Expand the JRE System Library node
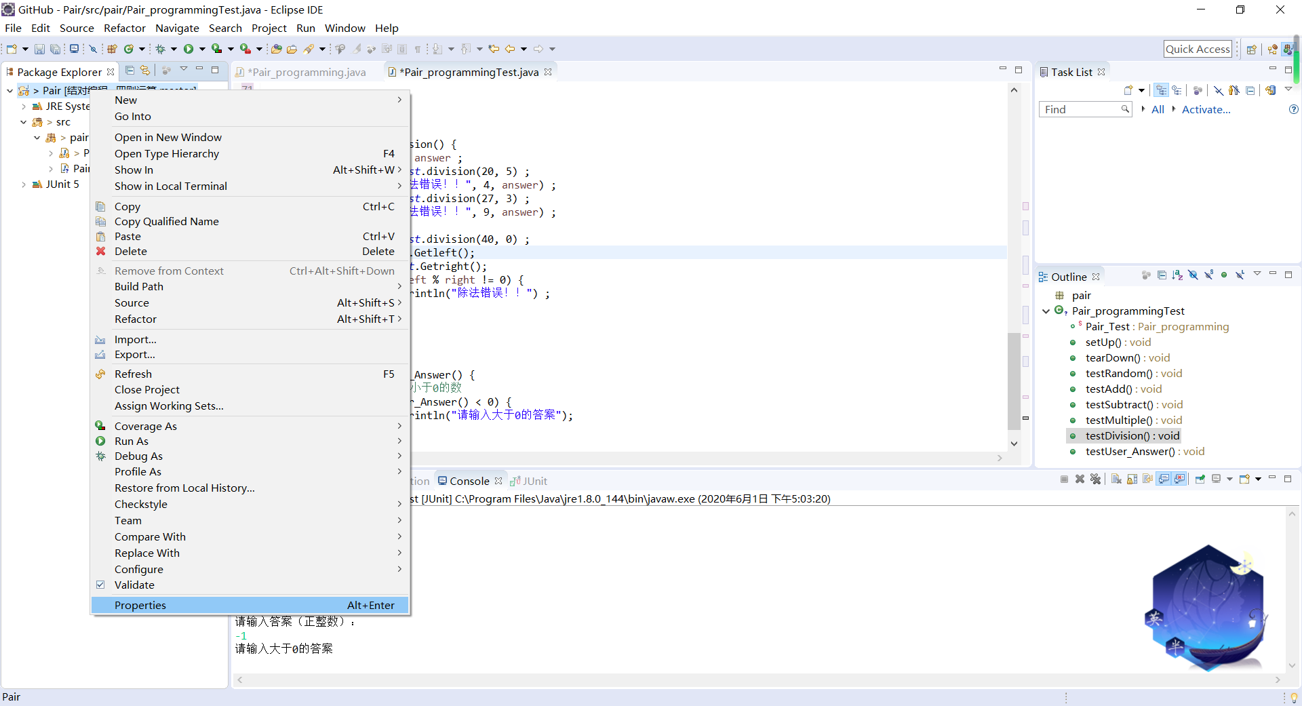This screenshot has height=706, width=1302. point(24,106)
